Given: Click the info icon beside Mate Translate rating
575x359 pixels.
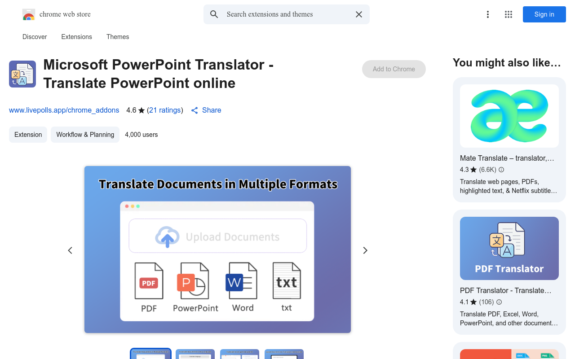Looking at the screenshot, I should pos(501,170).
